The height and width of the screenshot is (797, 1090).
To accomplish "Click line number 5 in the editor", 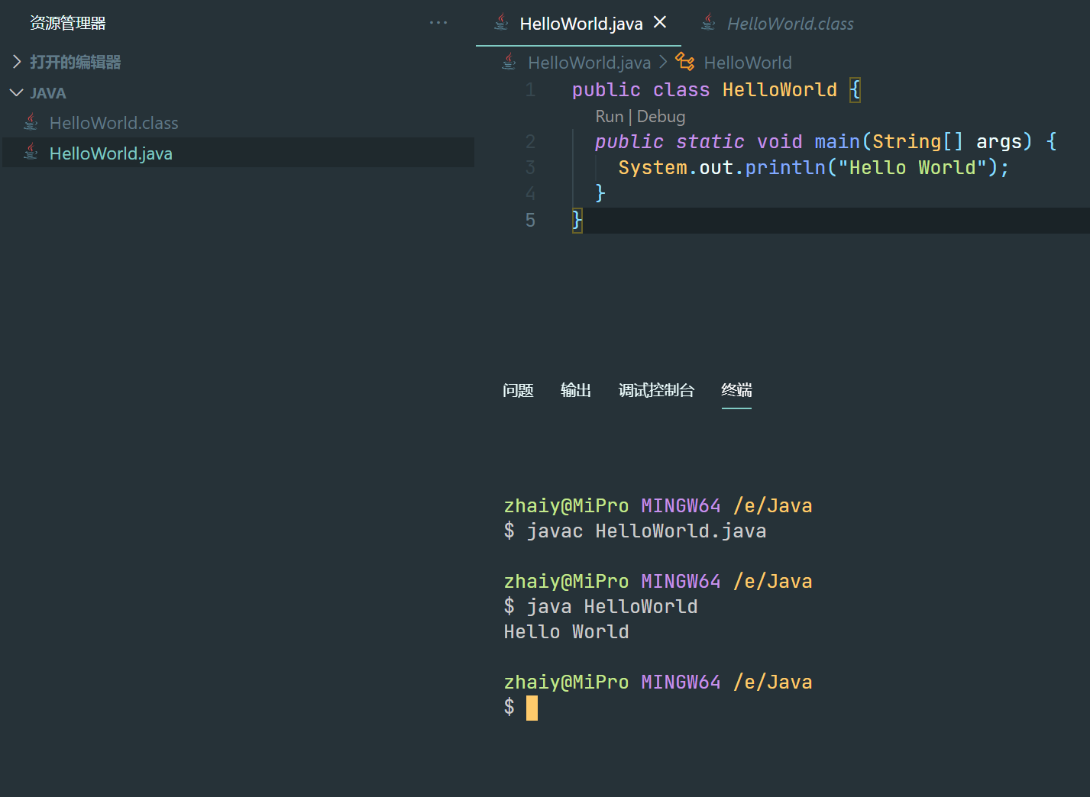I will point(530,221).
